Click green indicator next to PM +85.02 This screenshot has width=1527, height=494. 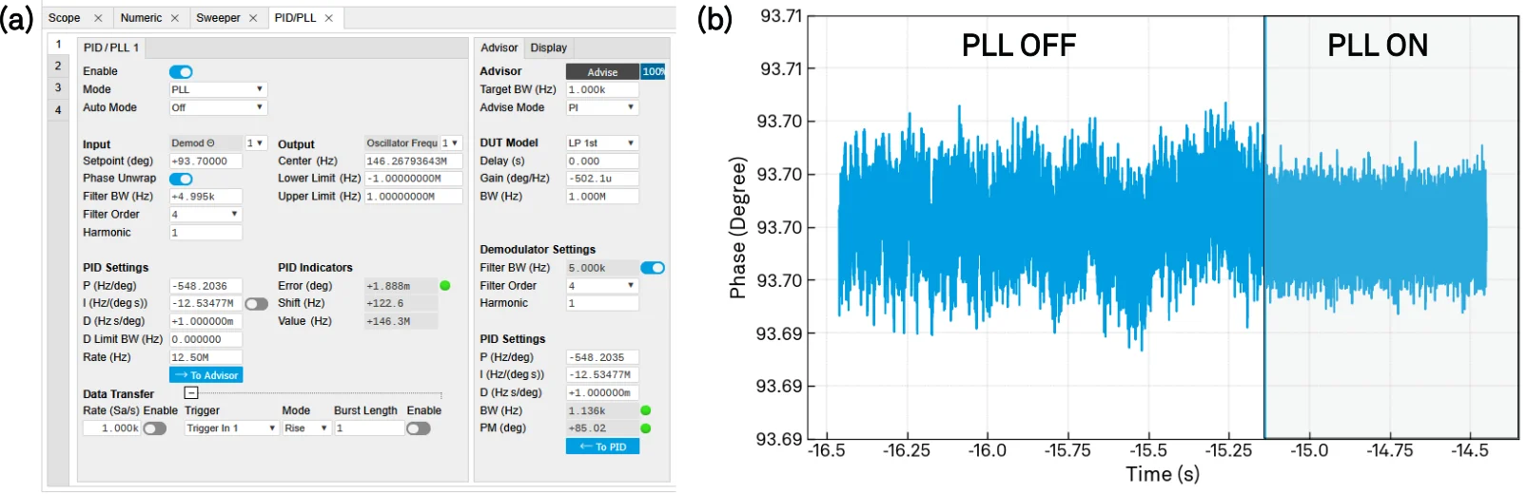(646, 428)
